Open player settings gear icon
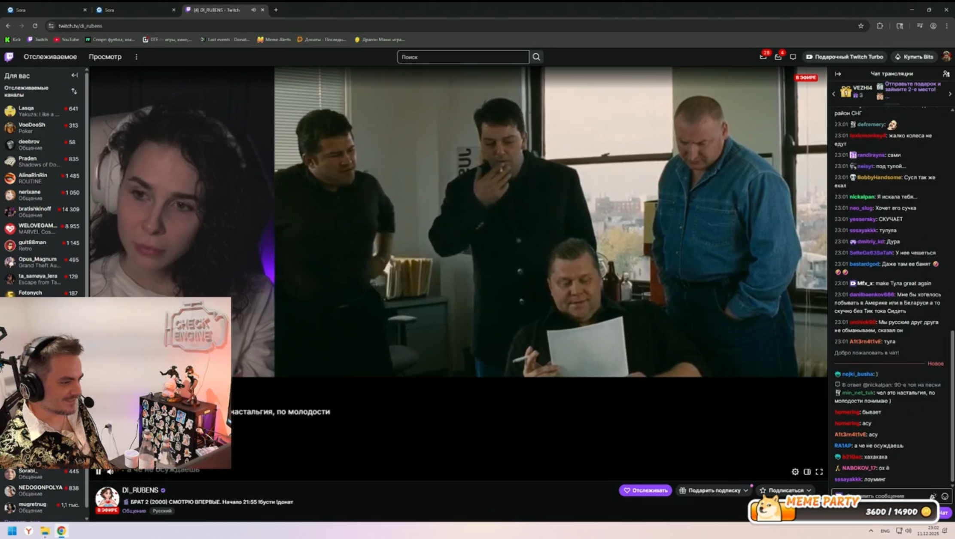 [795, 472]
